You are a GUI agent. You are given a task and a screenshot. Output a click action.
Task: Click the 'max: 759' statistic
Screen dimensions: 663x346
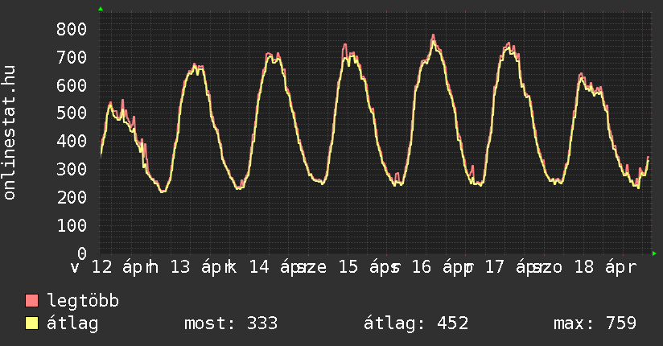tap(595, 323)
